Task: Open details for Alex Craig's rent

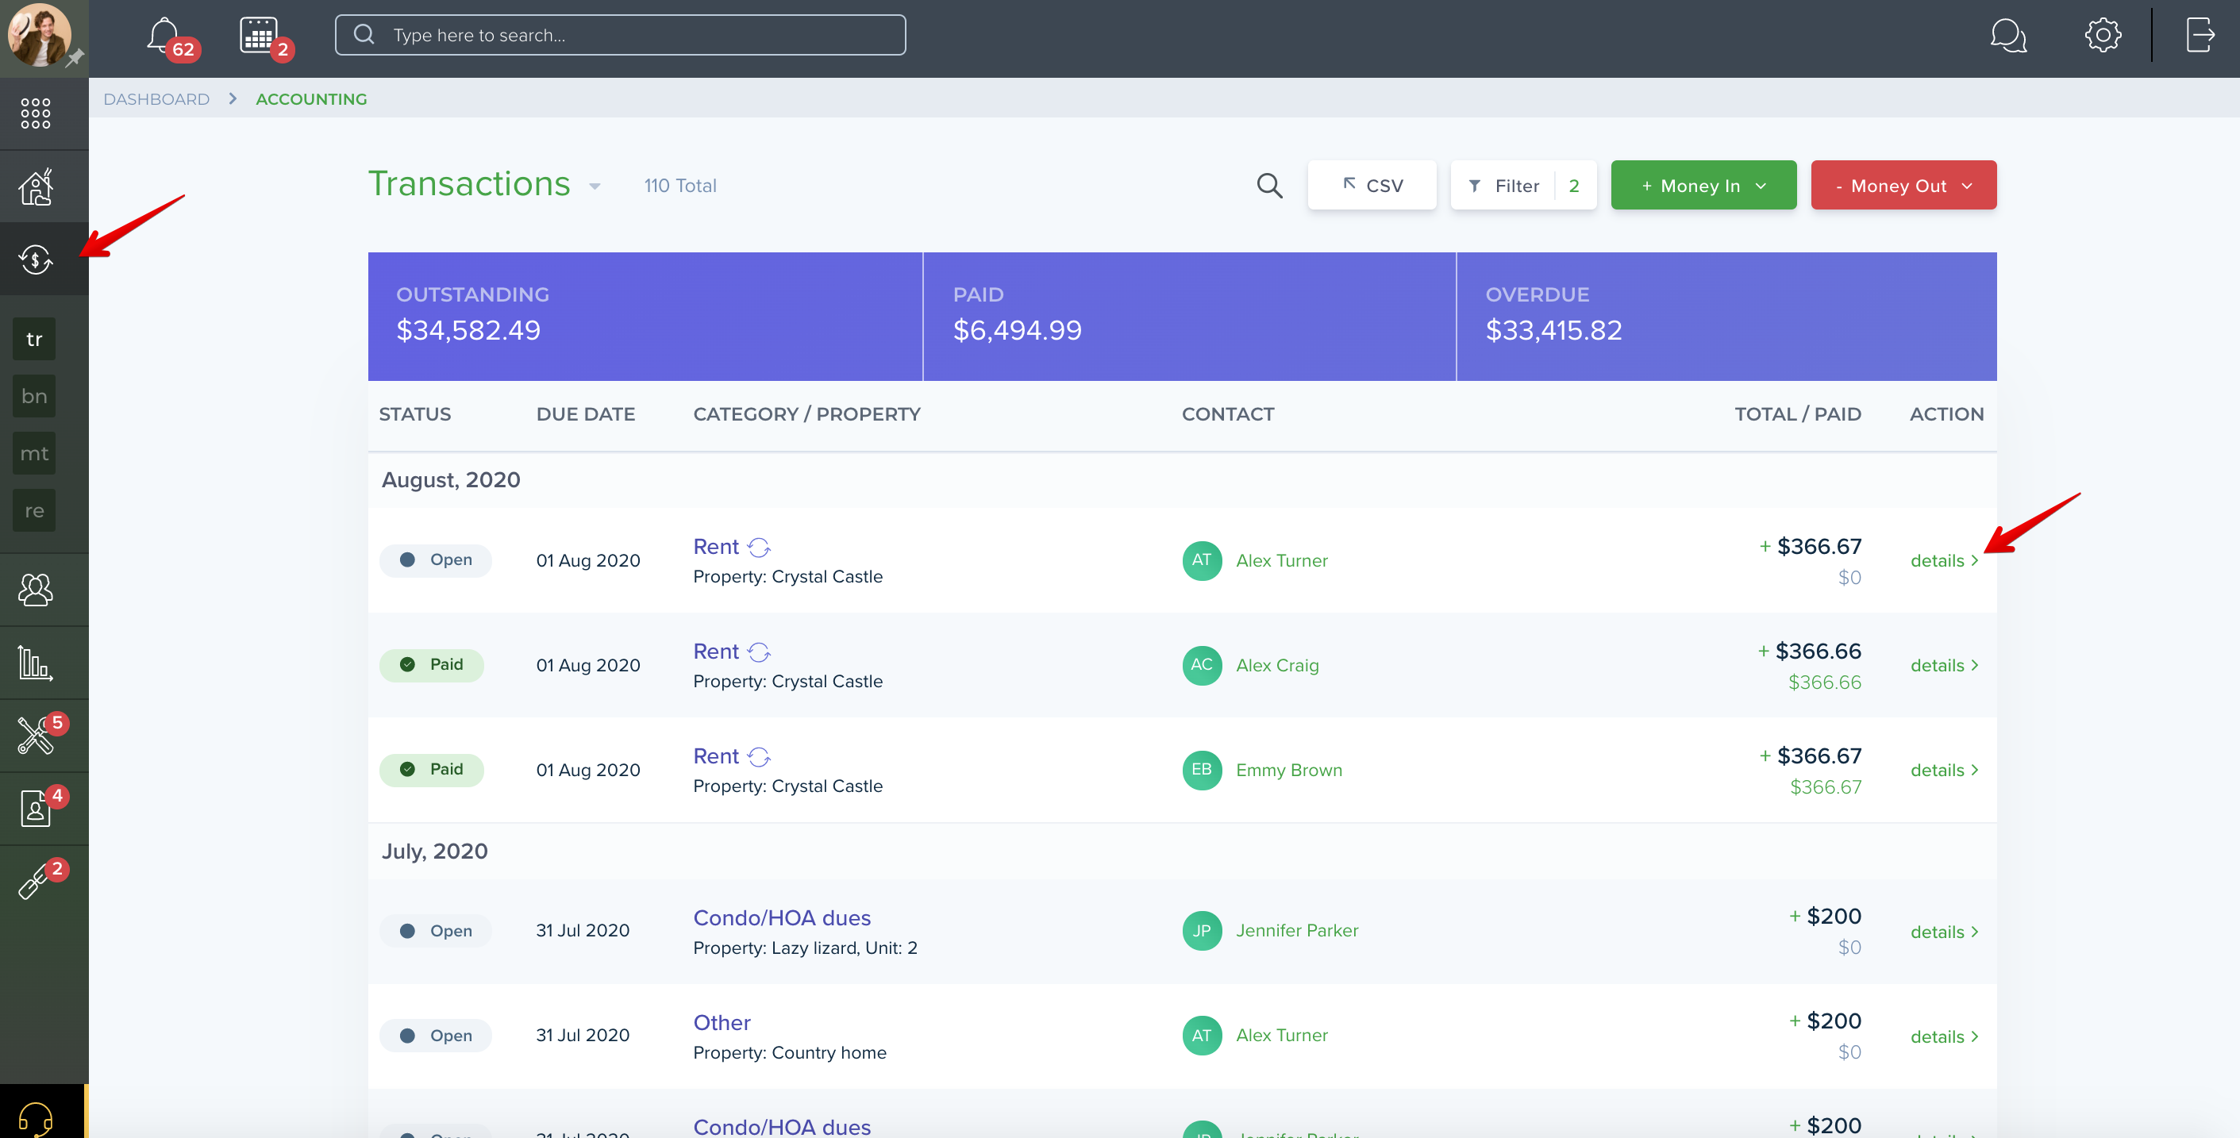Action: tap(1943, 666)
